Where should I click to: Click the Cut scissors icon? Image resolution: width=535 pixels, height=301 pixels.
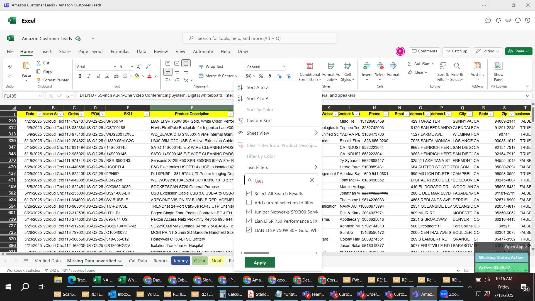(39, 63)
